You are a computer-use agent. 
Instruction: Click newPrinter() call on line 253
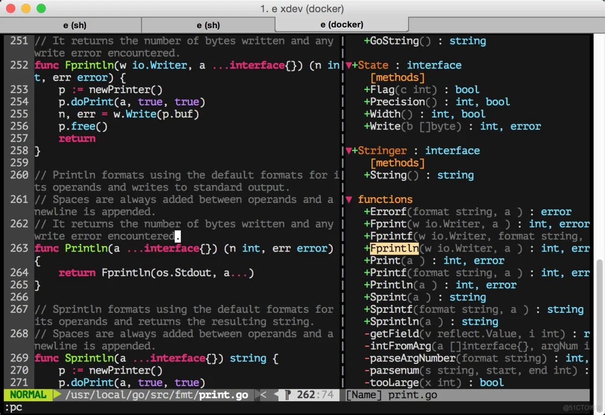coord(126,90)
